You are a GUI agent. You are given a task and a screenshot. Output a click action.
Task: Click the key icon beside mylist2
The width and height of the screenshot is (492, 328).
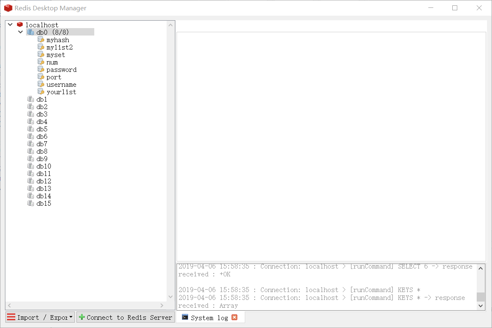click(x=41, y=47)
